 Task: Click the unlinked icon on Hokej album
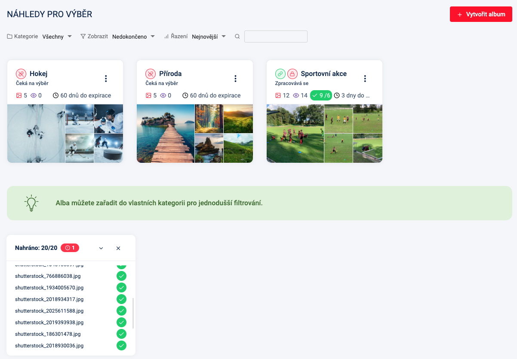(21, 74)
